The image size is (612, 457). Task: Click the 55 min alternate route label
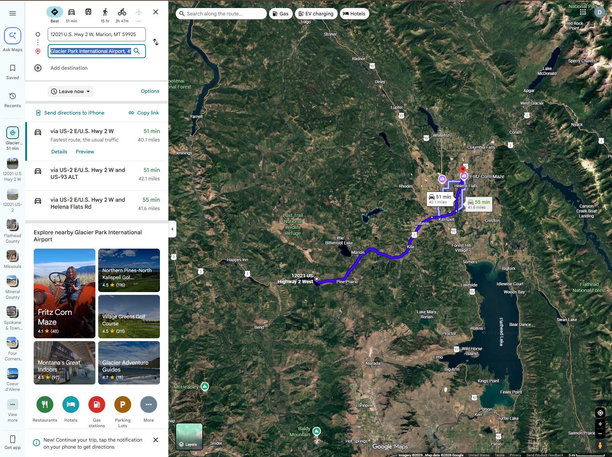(x=479, y=205)
